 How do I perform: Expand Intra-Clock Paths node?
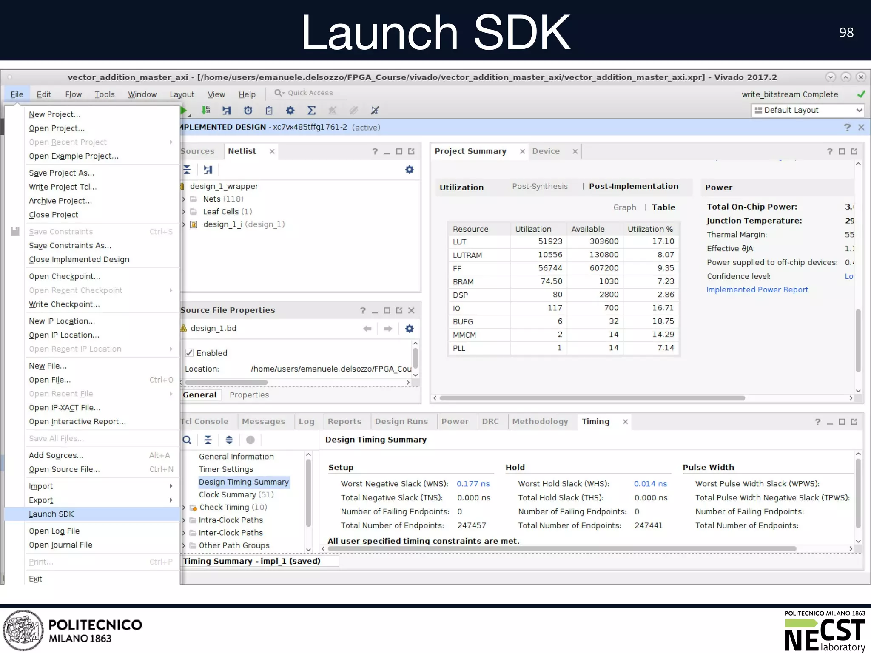[x=184, y=520]
